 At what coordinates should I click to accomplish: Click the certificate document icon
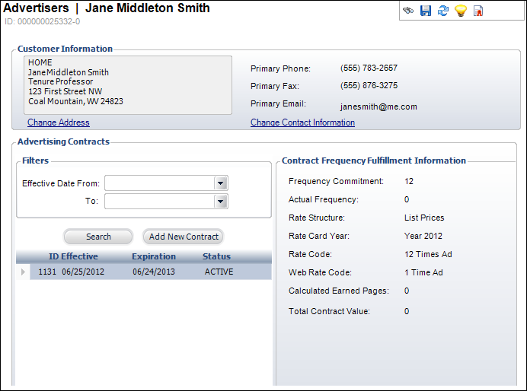click(478, 11)
